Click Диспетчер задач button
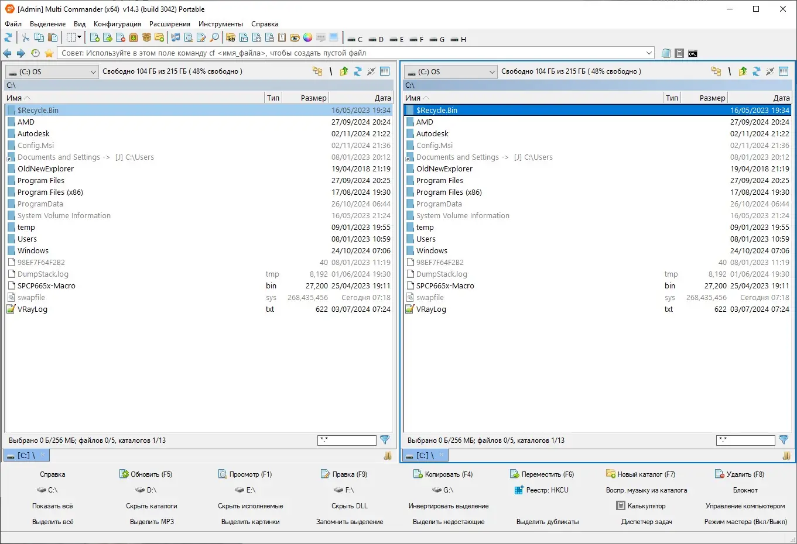The image size is (797, 544). (x=647, y=522)
